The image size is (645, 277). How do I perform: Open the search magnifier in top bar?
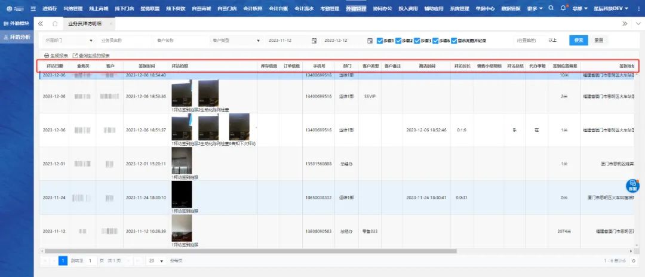point(550,8)
